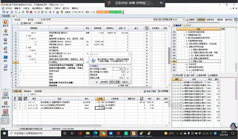Image resolution: width=238 pixels, height=139 pixels.
Task: Click the 定额库 icon button
Action: click(x=190, y=20)
